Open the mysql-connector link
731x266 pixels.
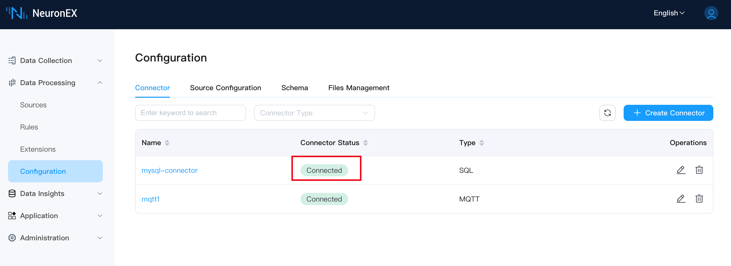169,170
